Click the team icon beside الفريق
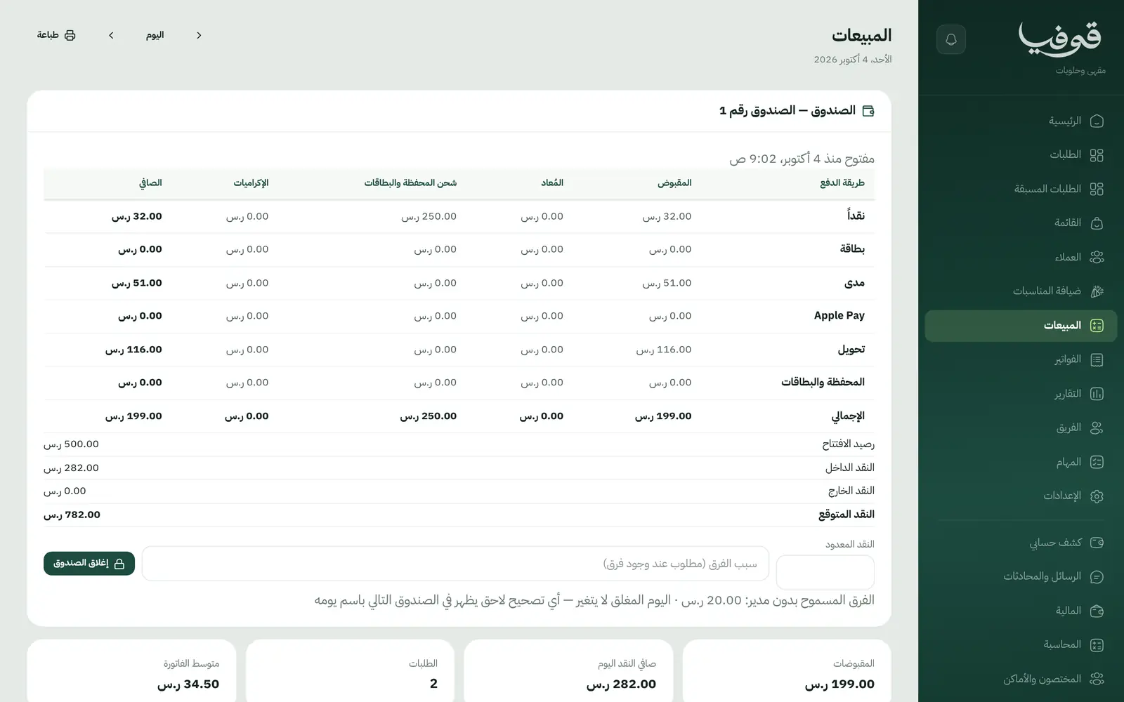This screenshot has width=1124, height=702. [x=1097, y=428]
